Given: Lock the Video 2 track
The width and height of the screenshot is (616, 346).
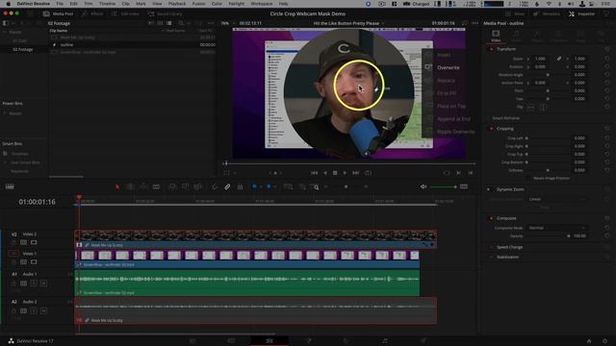Looking at the screenshot, I should pyautogui.click(x=13, y=242).
